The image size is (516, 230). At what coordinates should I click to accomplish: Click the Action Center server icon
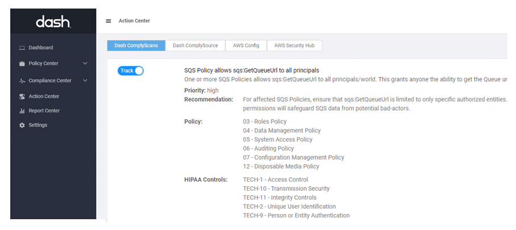pos(22,97)
